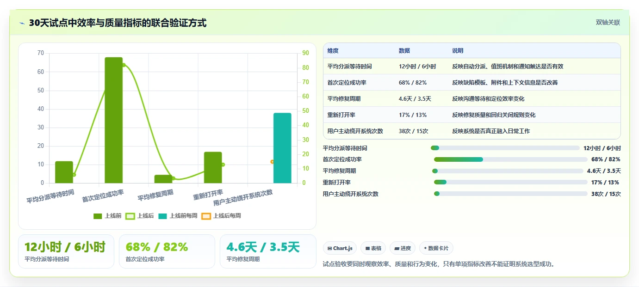Toggle the 上线后每周 legend item
Screen dimensions: 639x287
point(221,216)
